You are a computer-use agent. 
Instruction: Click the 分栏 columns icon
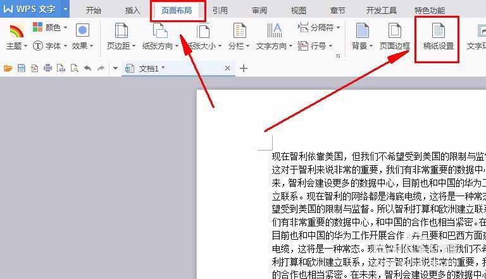240,30
